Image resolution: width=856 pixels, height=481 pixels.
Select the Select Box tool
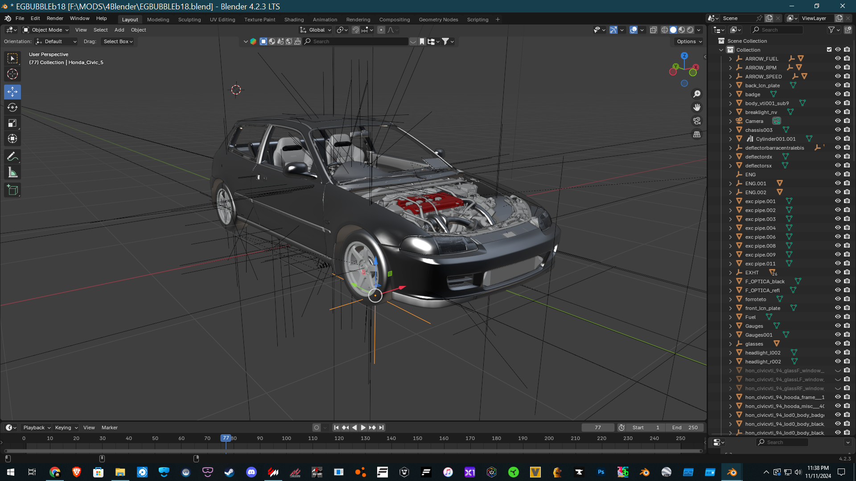pyautogui.click(x=12, y=58)
